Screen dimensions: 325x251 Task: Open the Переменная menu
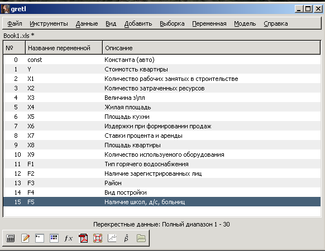pyautogui.click(x=209, y=23)
